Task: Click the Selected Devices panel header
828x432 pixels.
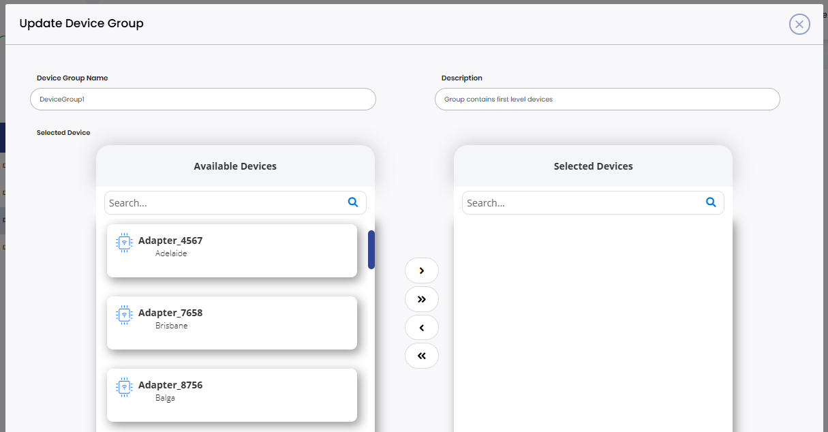Action: click(x=593, y=166)
